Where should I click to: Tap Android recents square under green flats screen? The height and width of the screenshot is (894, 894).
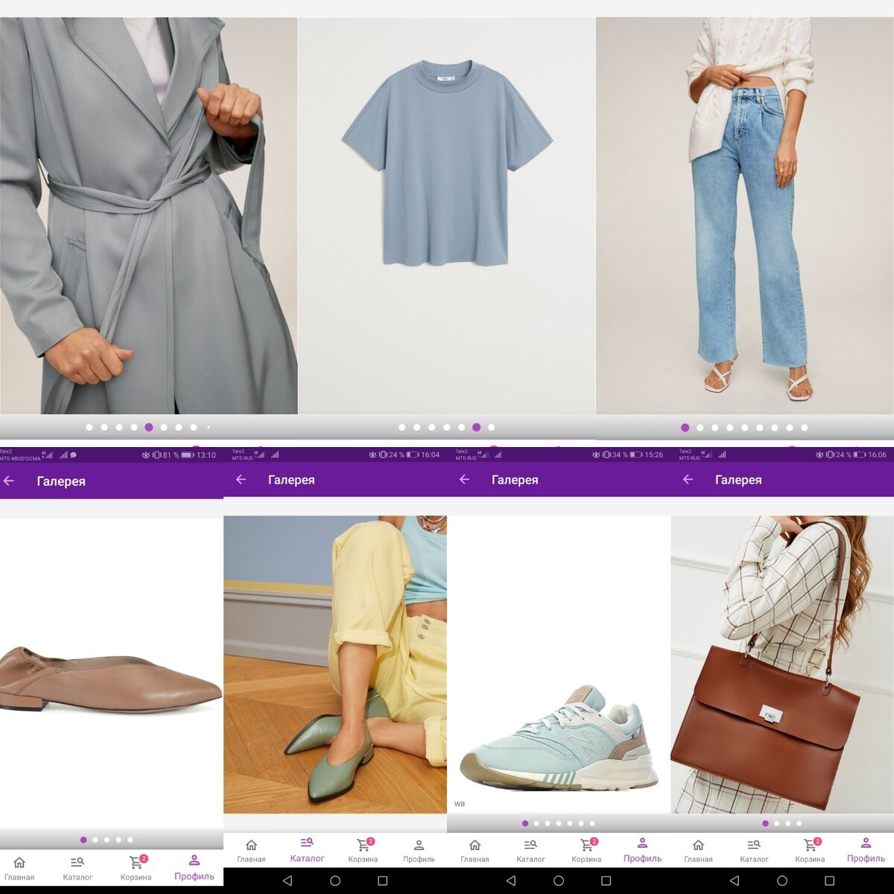point(382,881)
